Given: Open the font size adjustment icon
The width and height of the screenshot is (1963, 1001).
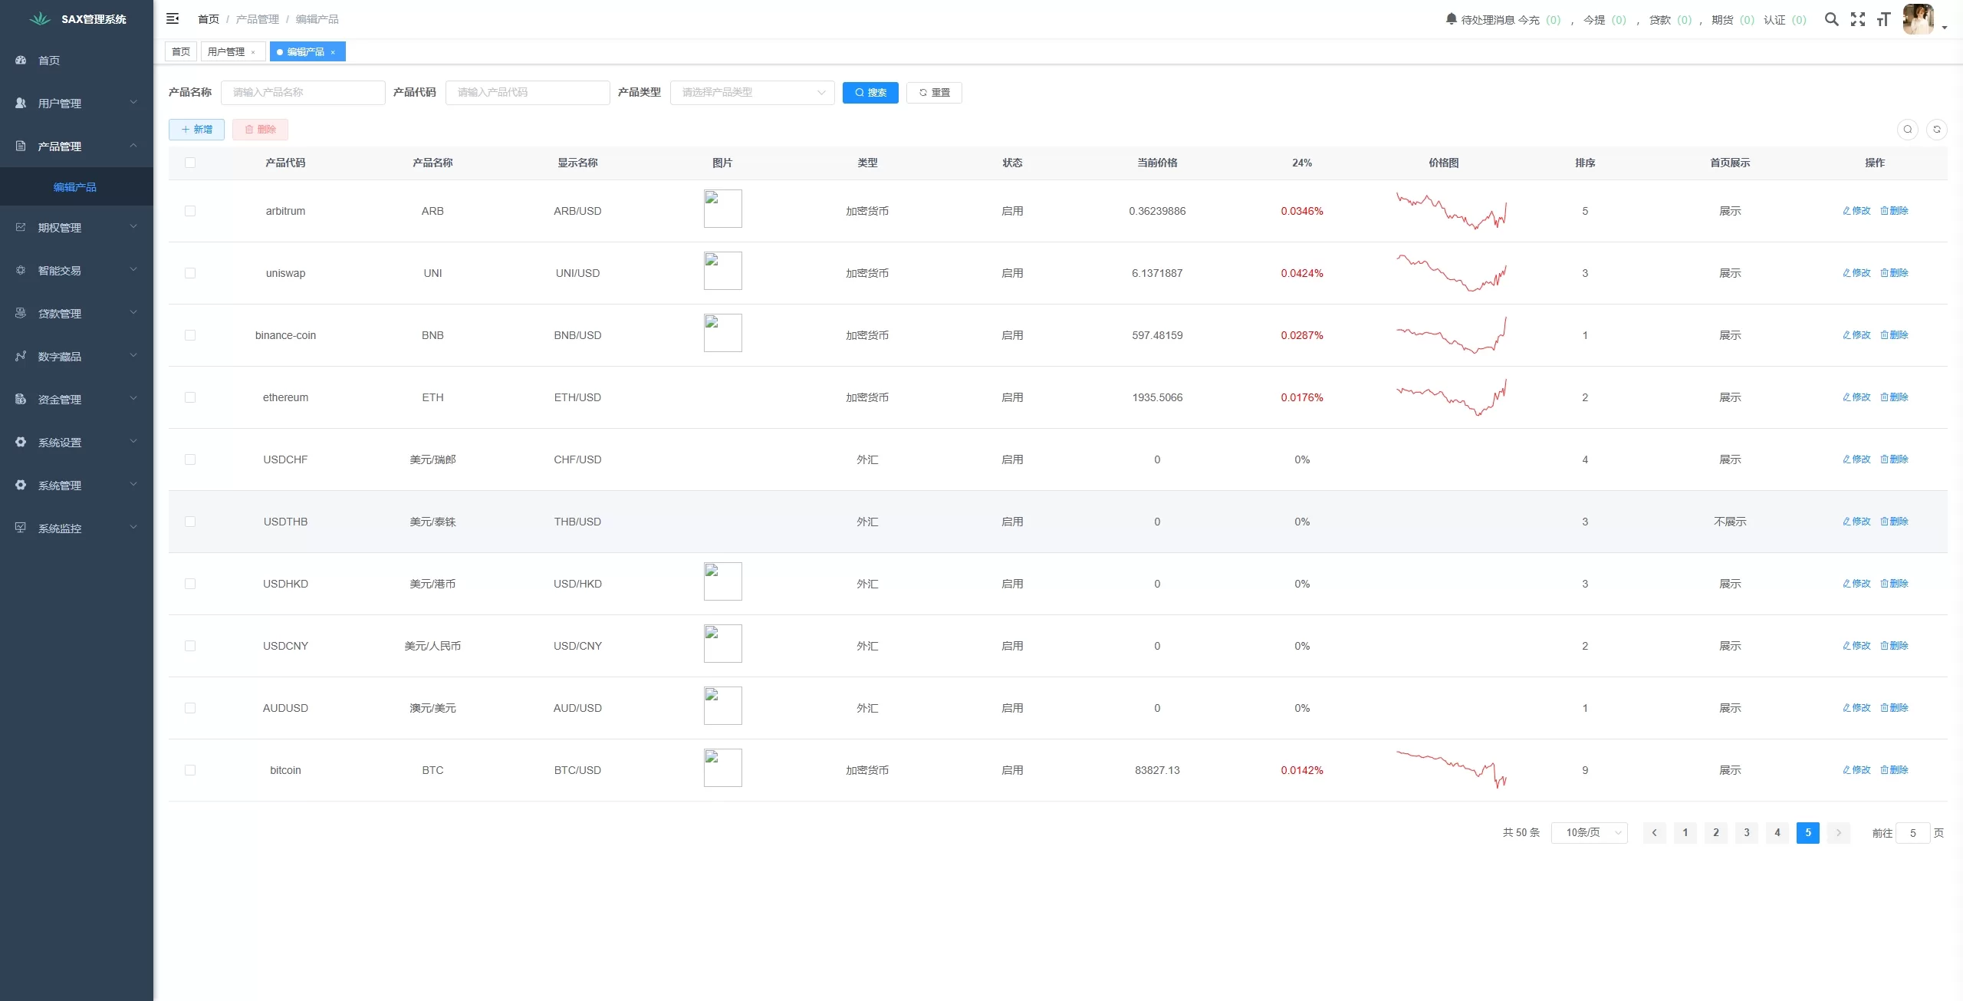Looking at the screenshot, I should pos(1883,19).
